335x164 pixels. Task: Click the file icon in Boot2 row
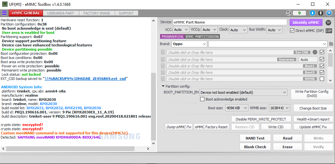(163, 72)
